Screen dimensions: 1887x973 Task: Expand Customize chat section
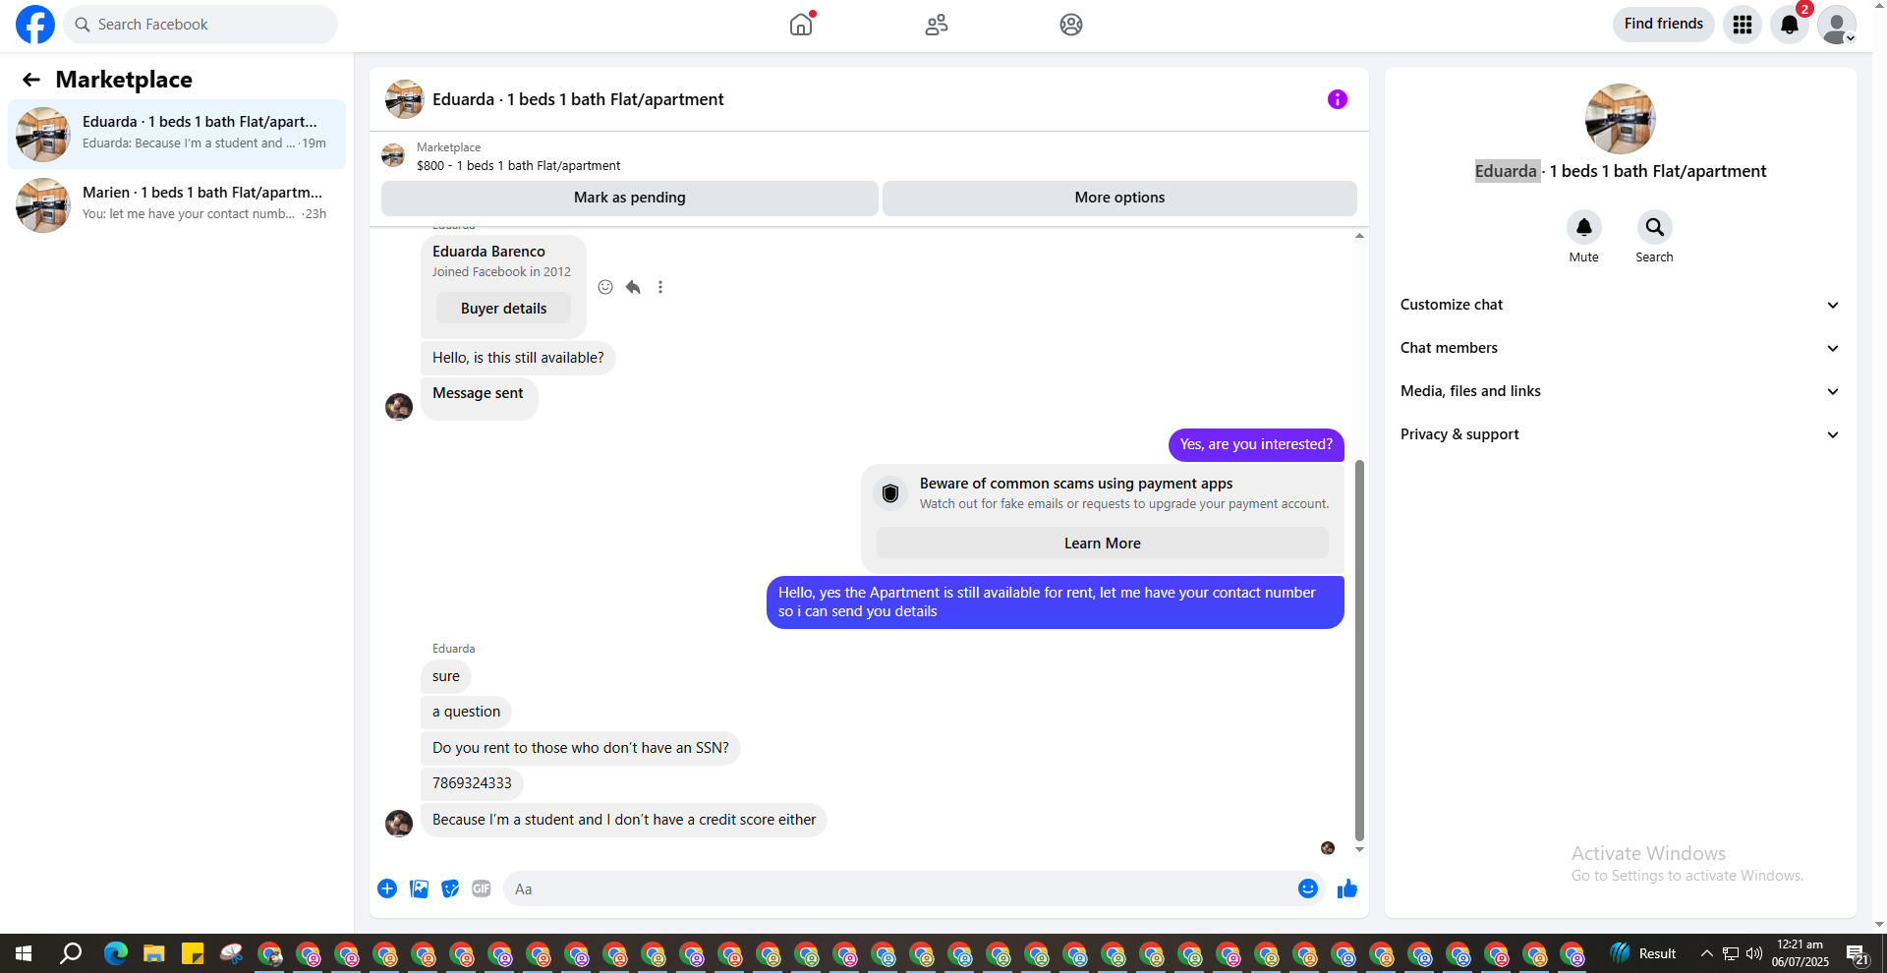pyautogui.click(x=1620, y=305)
